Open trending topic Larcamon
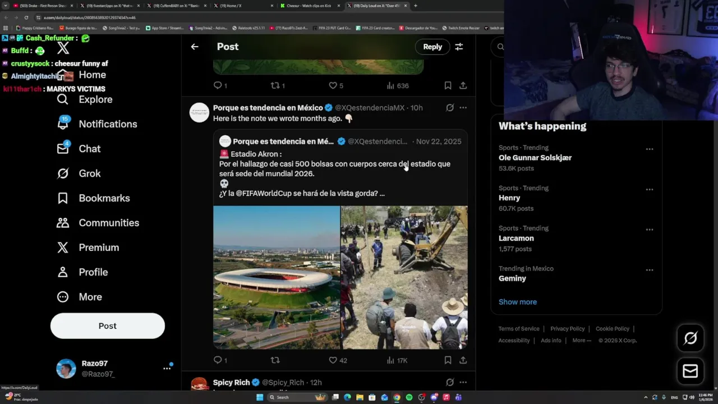 click(516, 238)
